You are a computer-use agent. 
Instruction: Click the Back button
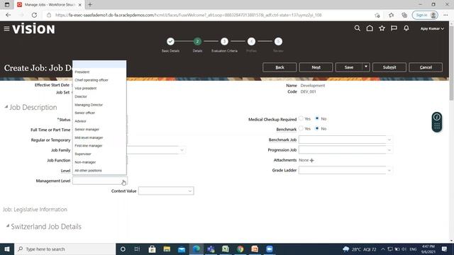point(279,67)
